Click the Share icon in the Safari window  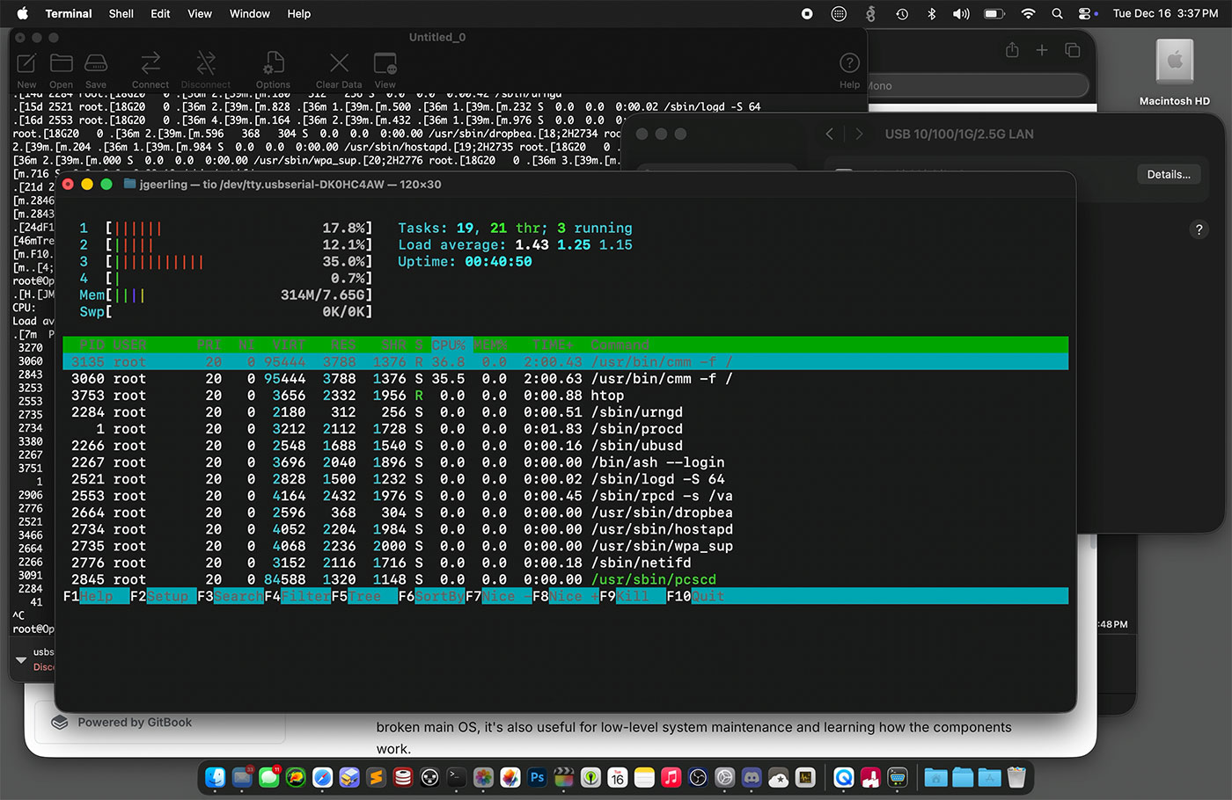tap(1012, 50)
